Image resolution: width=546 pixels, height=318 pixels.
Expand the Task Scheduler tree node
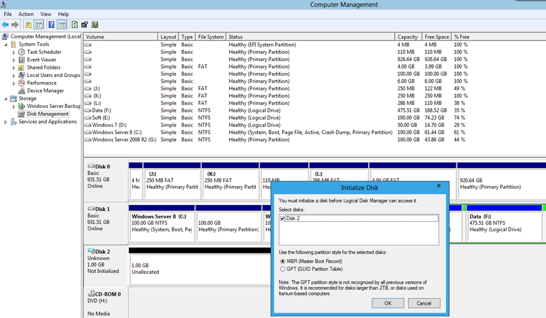point(14,52)
